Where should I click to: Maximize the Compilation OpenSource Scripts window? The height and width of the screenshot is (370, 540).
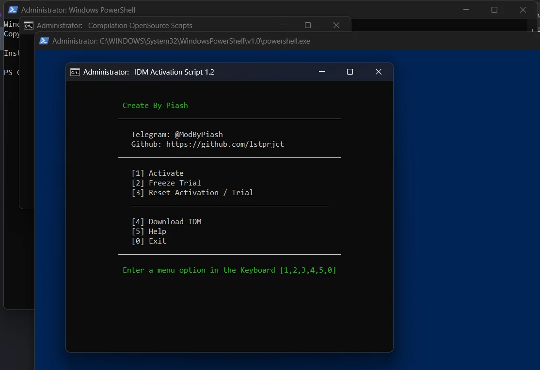point(308,25)
